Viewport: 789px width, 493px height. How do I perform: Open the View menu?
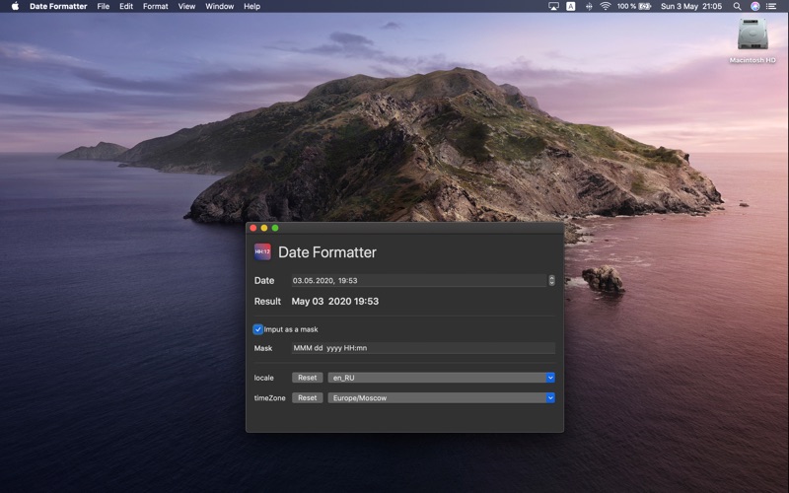(x=186, y=6)
